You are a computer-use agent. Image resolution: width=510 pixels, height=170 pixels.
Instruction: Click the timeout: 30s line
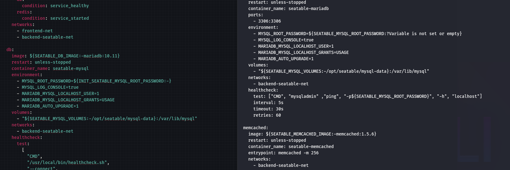pyautogui.click(x=268, y=109)
